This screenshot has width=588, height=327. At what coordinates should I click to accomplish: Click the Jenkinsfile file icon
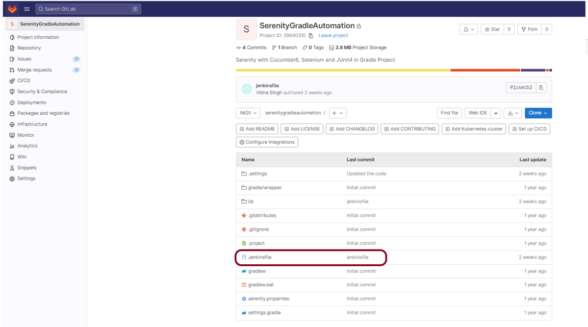click(244, 257)
